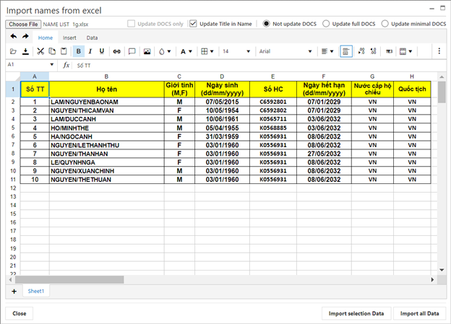Toggle bold formatting
This screenshot has width=451, height=324.
click(79, 51)
